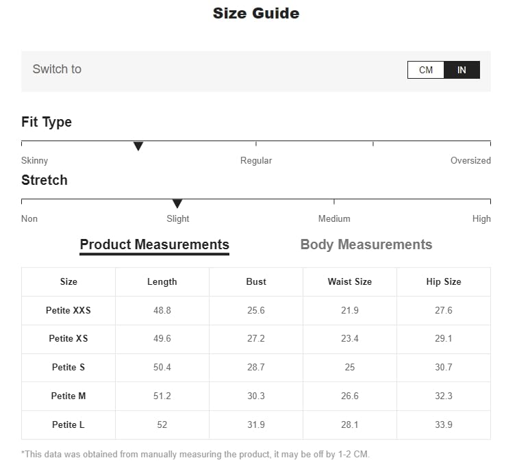Viewport: 517px width, 469px height.
Task: Click the Waist Size column header
Action: (x=350, y=281)
